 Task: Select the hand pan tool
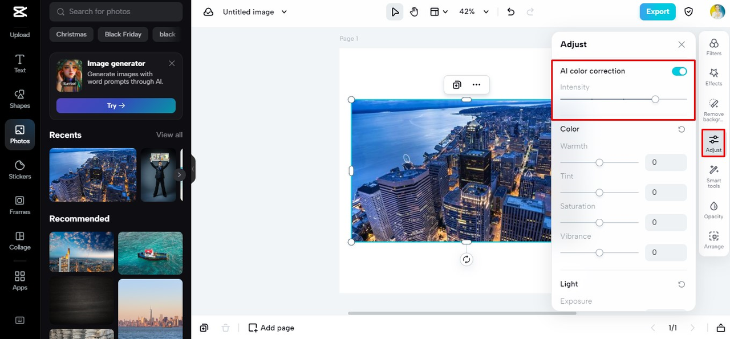point(414,12)
